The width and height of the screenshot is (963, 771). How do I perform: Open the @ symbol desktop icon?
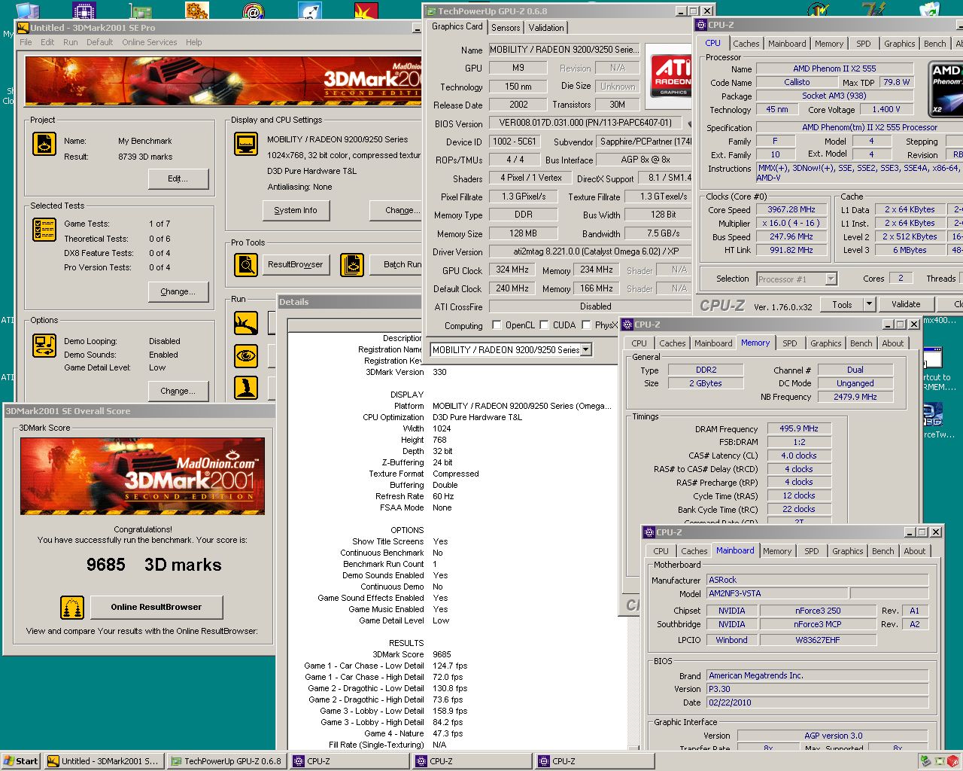(x=254, y=11)
